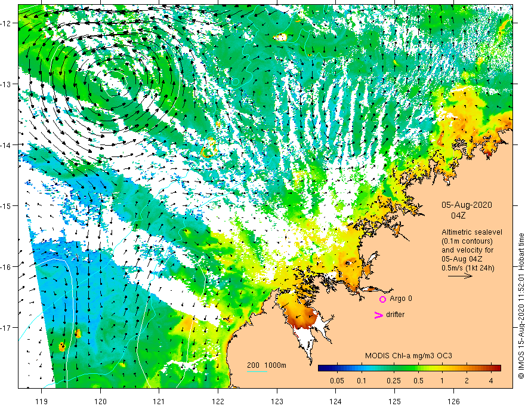The width and height of the screenshot is (525, 406).
Task: Click the "2" colorbar tick label
Action: point(467,380)
